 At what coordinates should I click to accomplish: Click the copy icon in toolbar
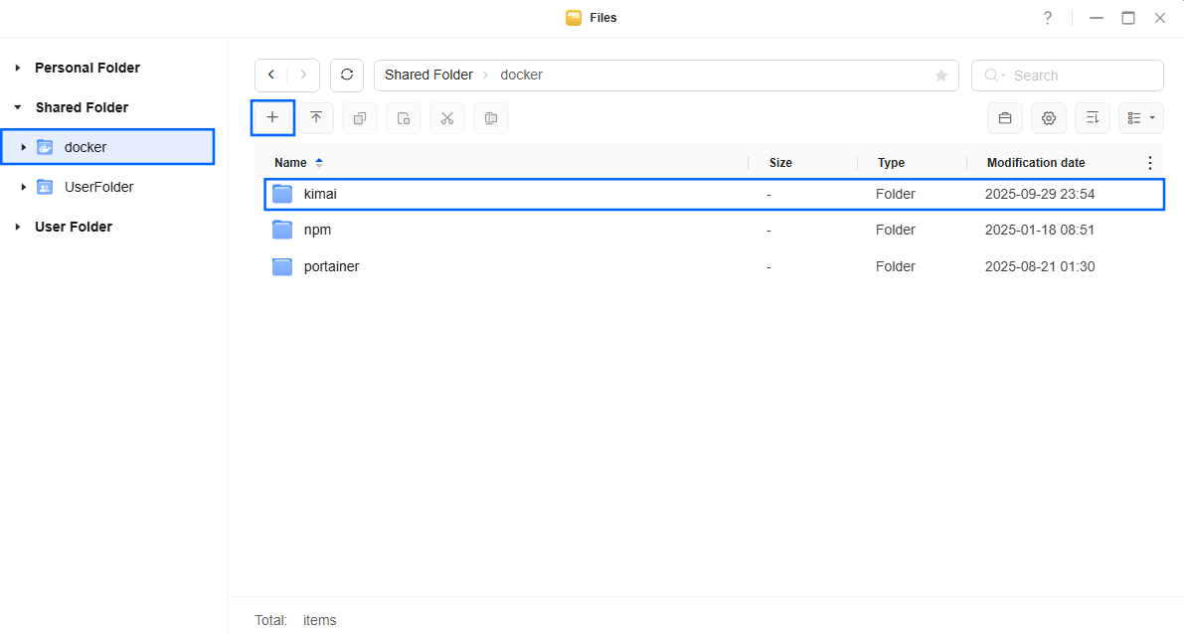tap(360, 118)
